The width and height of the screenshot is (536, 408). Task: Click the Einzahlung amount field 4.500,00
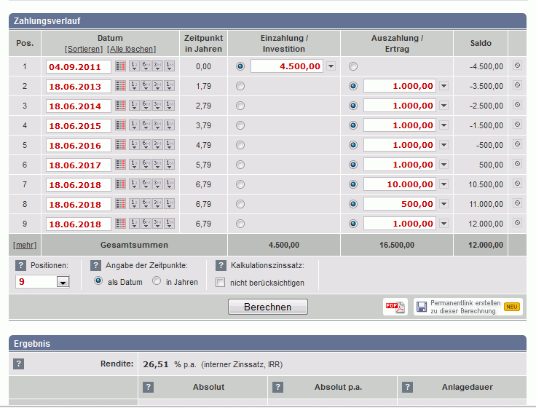click(287, 66)
